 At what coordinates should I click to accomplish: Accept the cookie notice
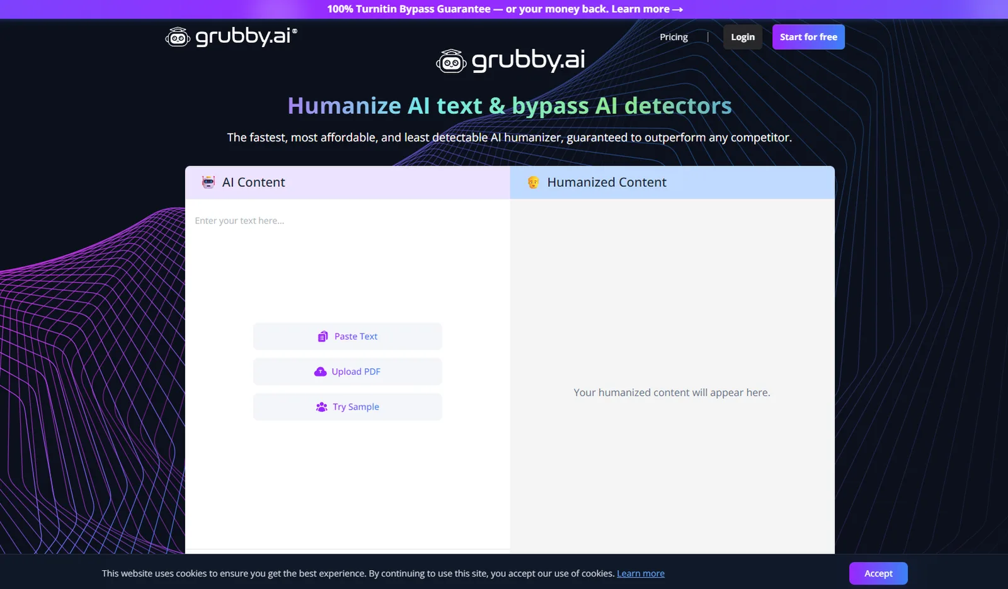[878, 573]
